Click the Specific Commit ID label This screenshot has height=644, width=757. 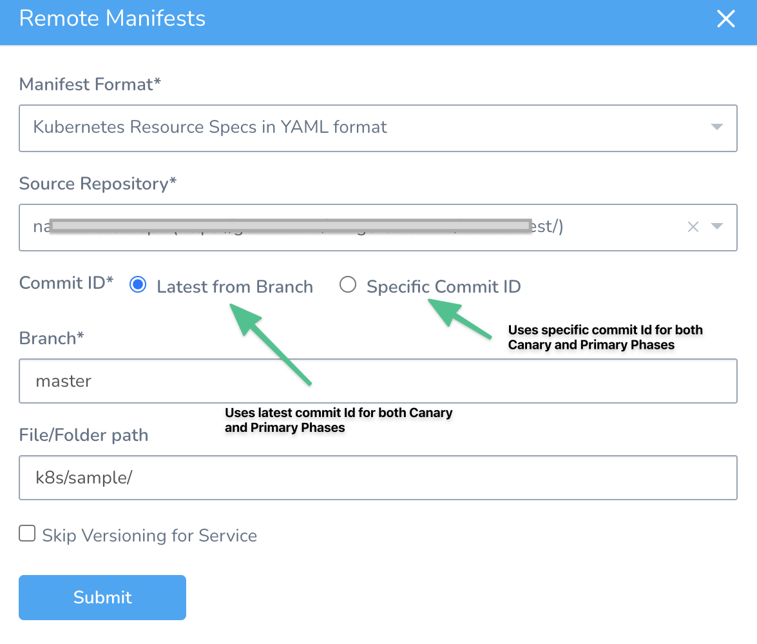point(444,287)
